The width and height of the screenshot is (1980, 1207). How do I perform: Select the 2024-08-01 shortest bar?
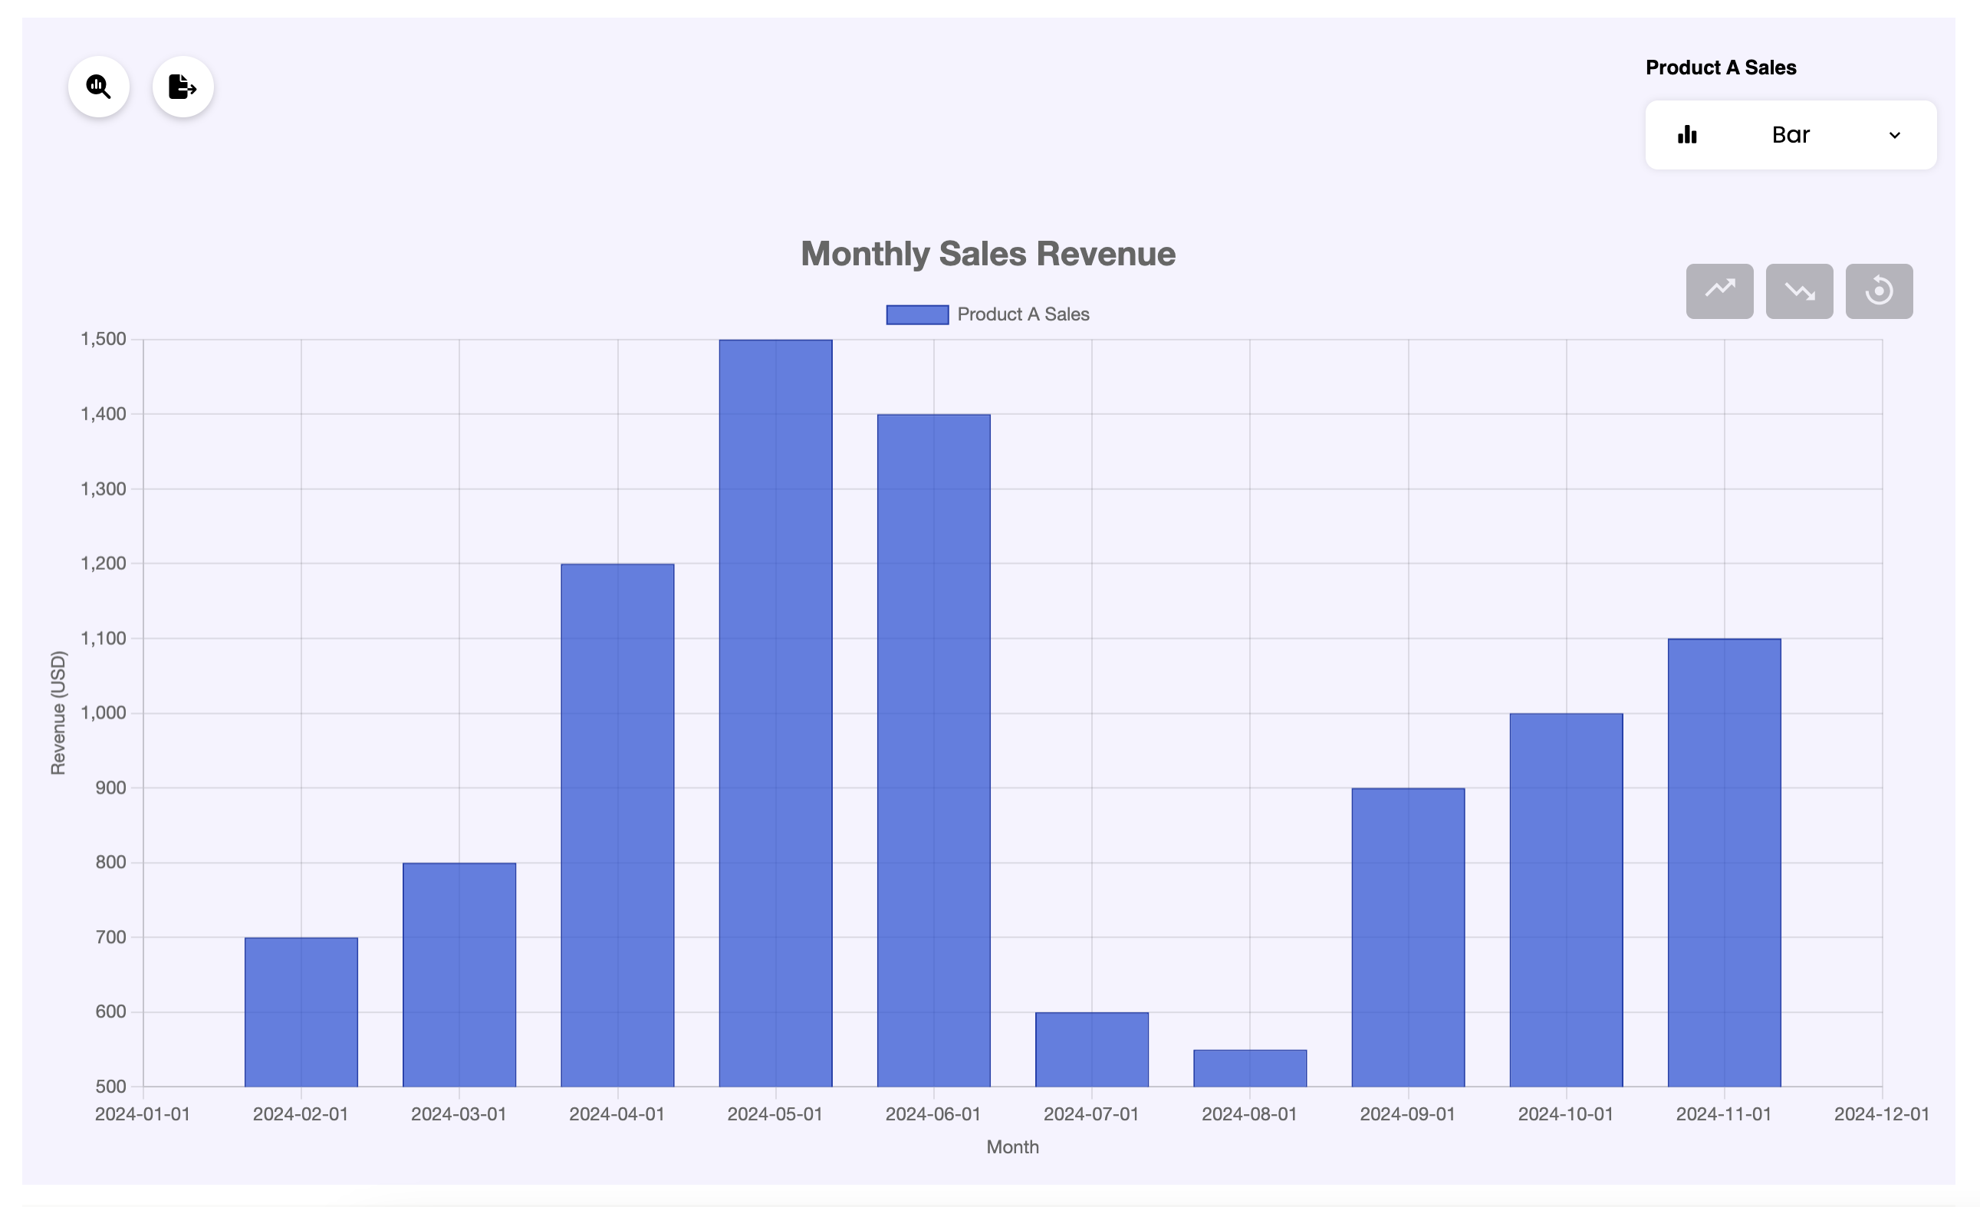[x=1249, y=1067]
